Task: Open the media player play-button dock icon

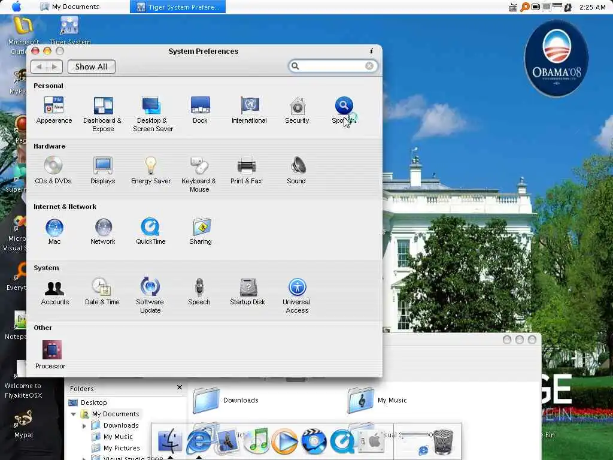Action: tap(284, 441)
